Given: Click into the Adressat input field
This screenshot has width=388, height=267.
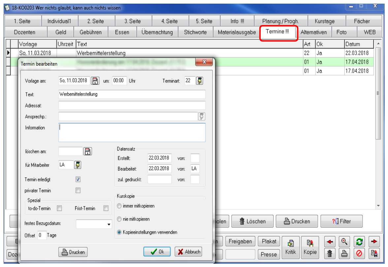Looking at the screenshot, I should click(x=132, y=105).
